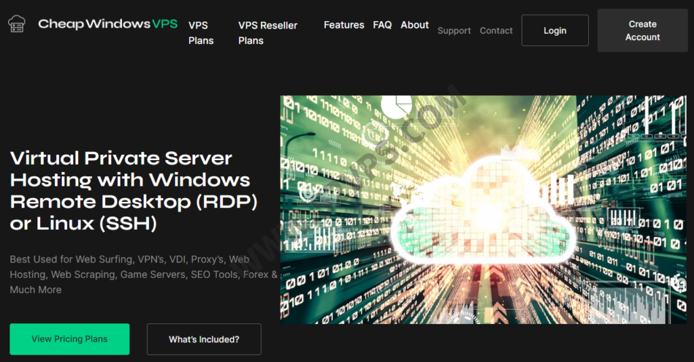The height and width of the screenshot is (362, 694).
Task: Open the Support link
Action: pyautogui.click(x=454, y=31)
